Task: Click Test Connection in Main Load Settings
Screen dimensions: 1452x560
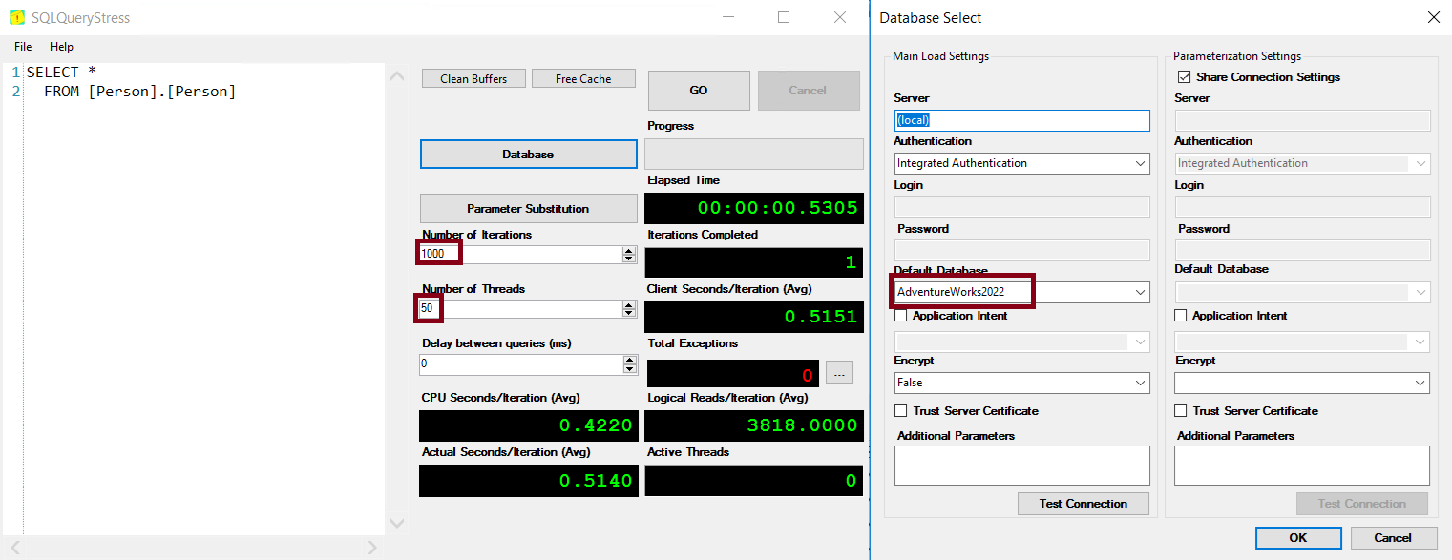Action: click(1083, 504)
